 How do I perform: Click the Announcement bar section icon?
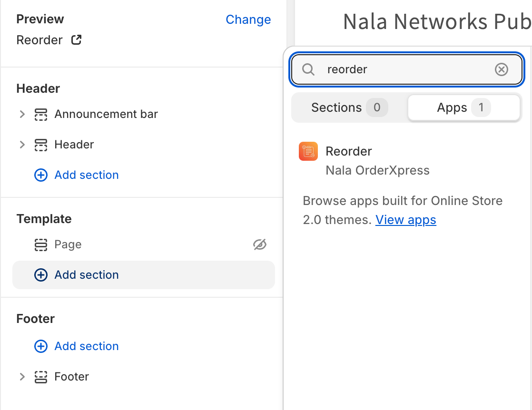[x=41, y=114]
